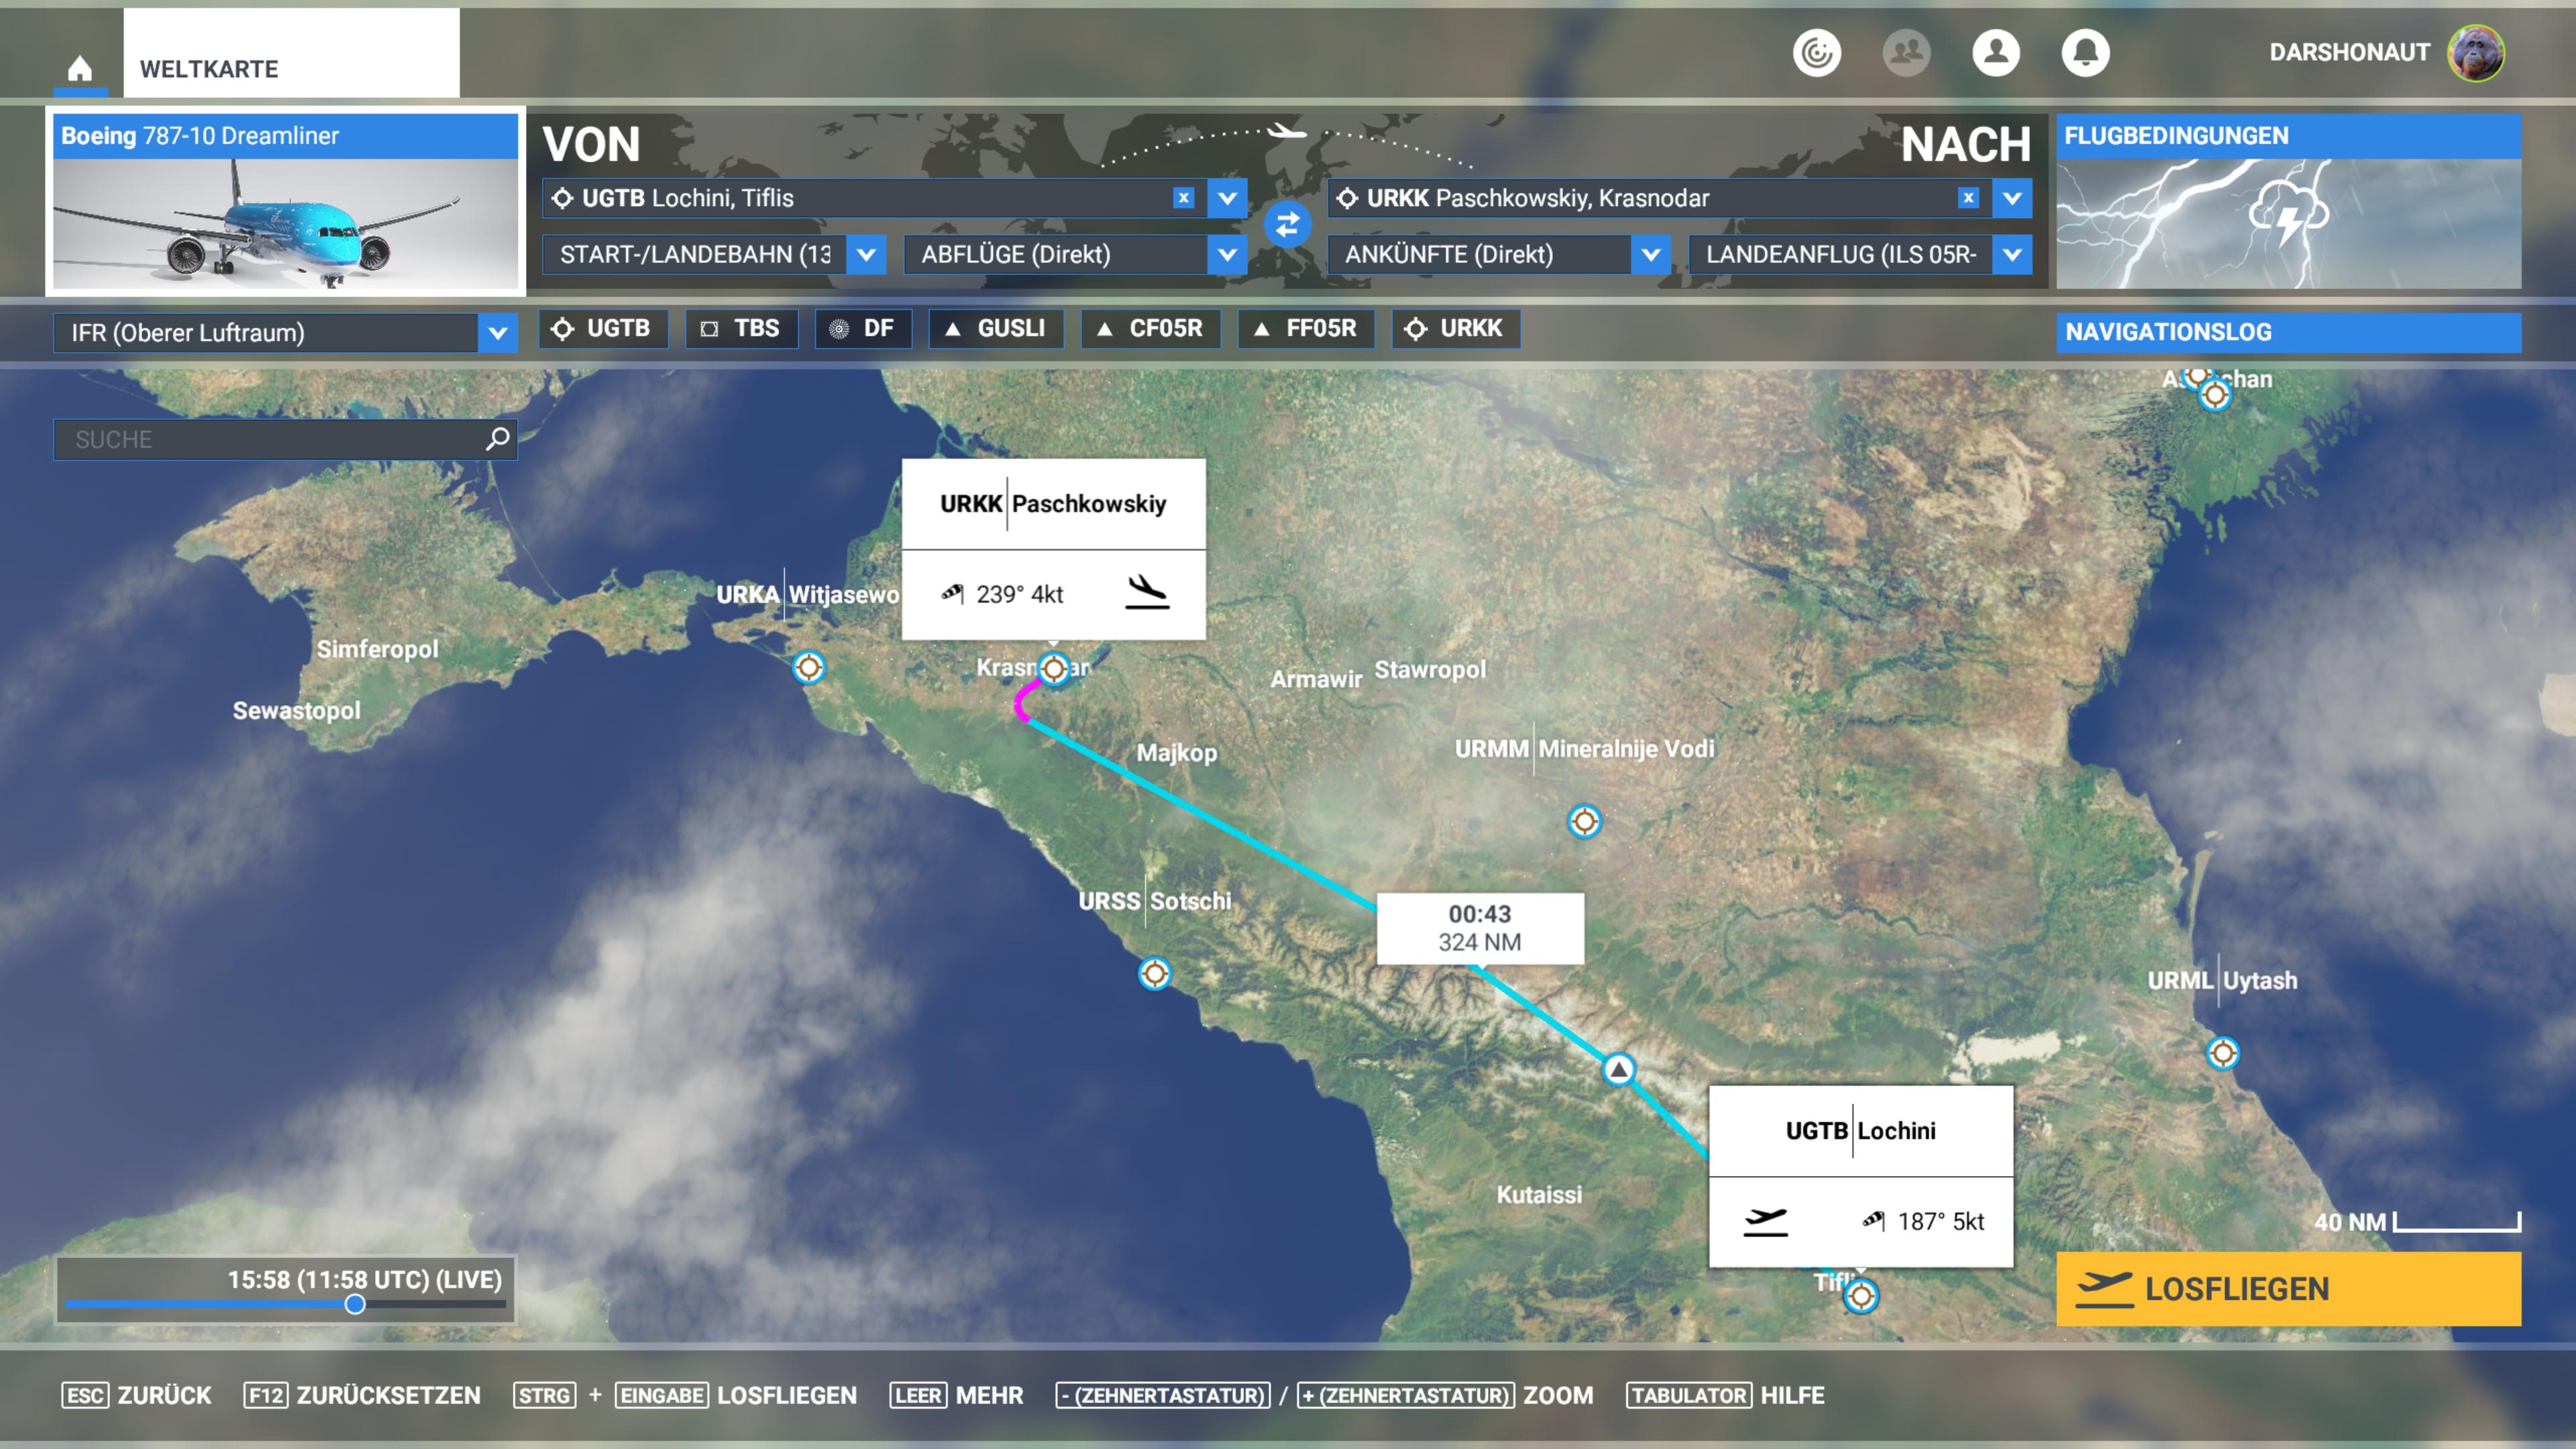Open the user profile icon
This screenshot has width=2576, height=1449.
tap(1996, 52)
